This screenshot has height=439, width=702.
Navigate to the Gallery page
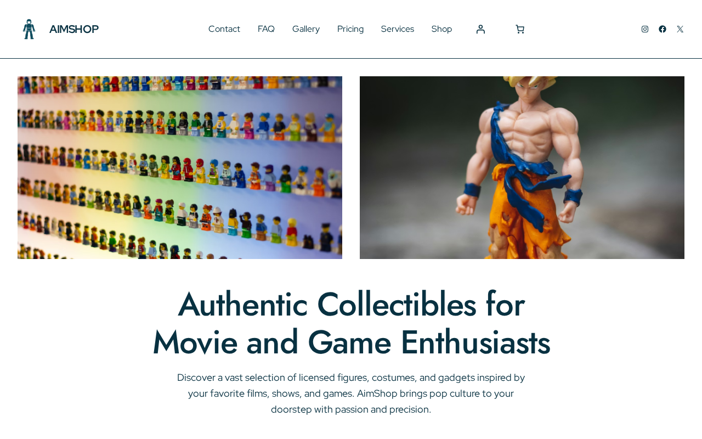tap(306, 29)
